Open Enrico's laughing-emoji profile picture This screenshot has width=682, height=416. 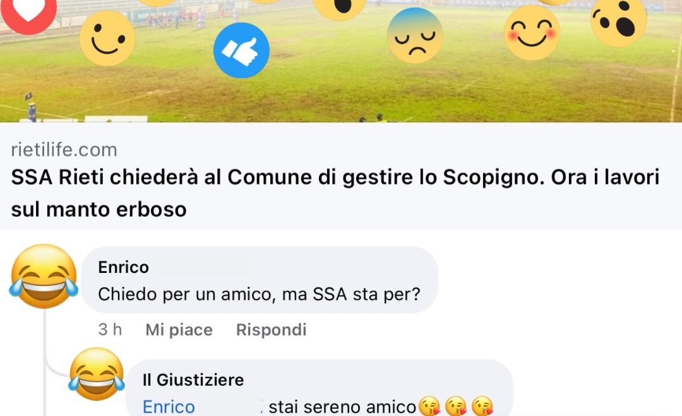(x=44, y=276)
